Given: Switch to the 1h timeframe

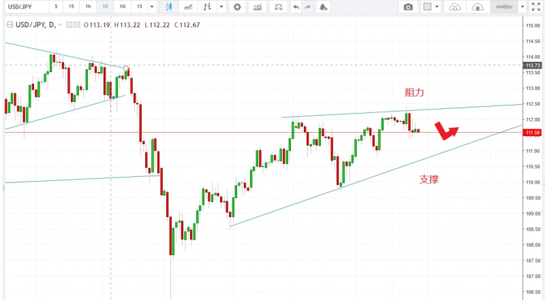Looking at the screenshot, I should (x=88, y=7).
